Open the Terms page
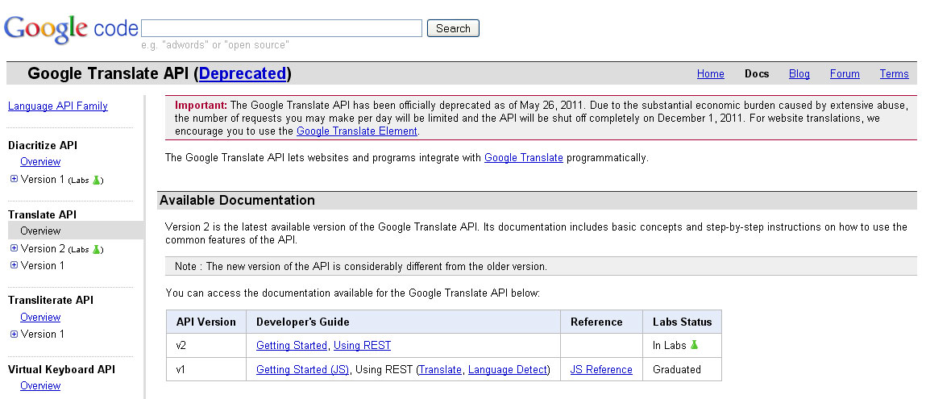 [894, 74]
